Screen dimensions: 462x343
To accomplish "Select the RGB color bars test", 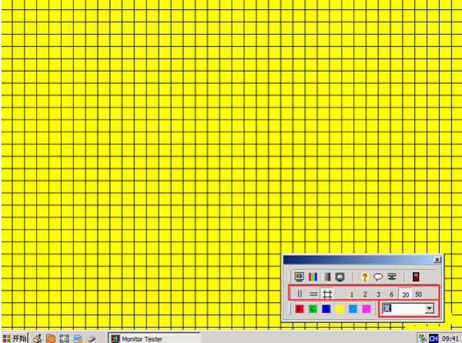I will [313, 277].
